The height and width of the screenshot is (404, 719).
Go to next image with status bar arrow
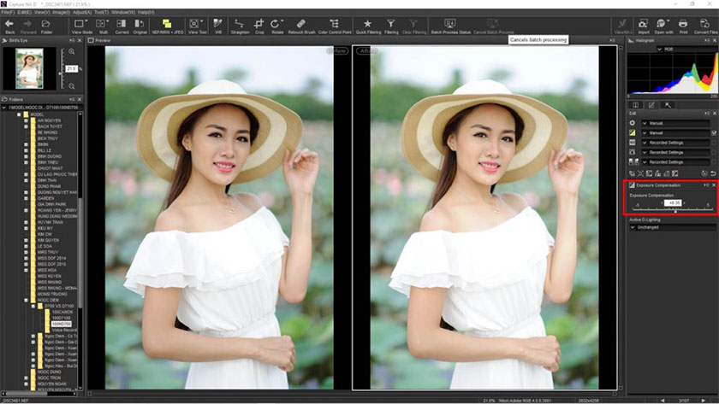(x=703, y=401)
